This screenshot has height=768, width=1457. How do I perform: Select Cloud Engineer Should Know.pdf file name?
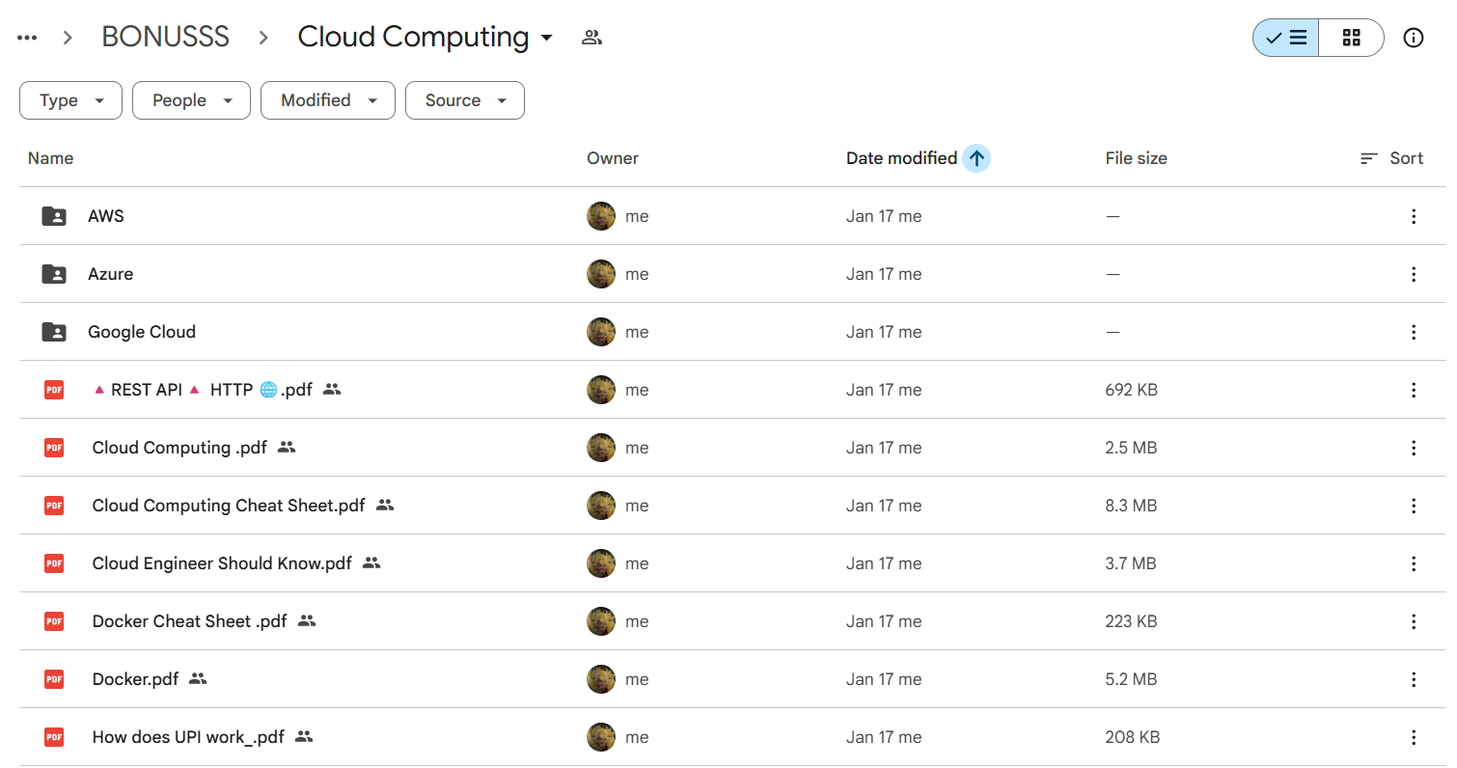click(x=222, y=563)
